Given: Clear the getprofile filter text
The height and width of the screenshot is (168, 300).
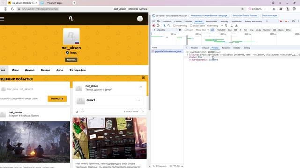Looking at the screenshot, I should (180, 30).
